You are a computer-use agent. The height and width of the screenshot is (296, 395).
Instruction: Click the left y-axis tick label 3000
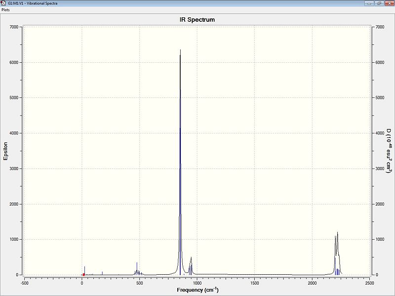pyautogui.click(x=14, y=169)
